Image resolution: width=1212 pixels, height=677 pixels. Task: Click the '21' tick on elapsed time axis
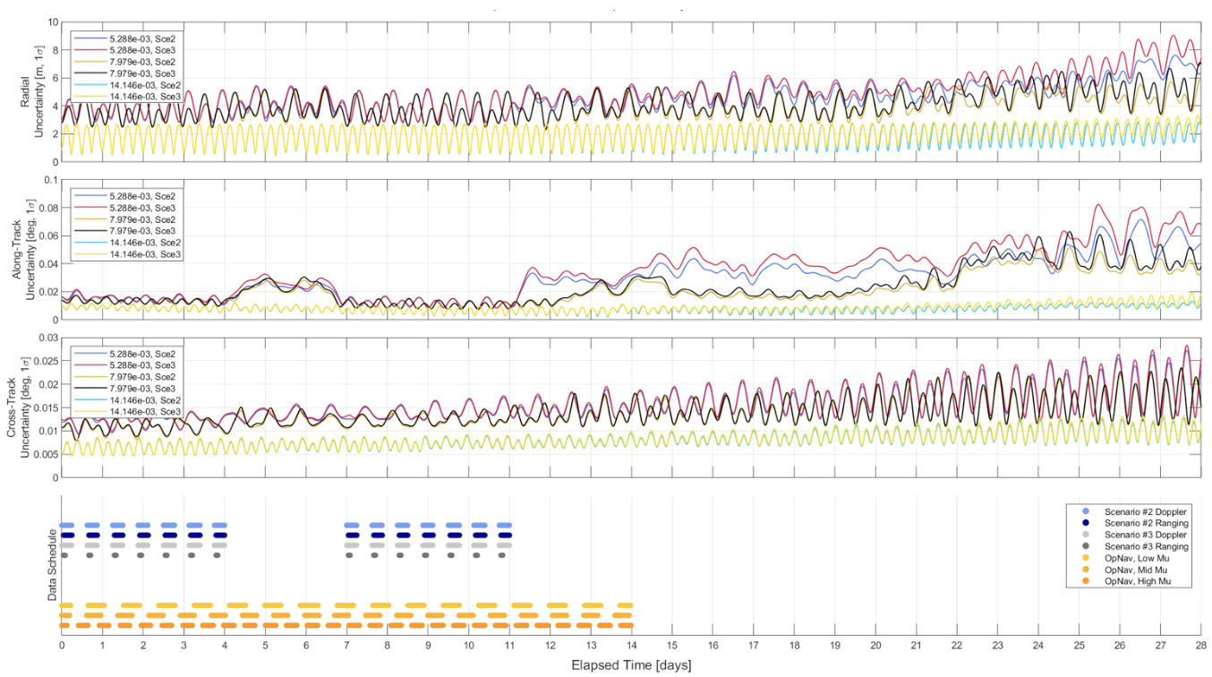coord(916,646)
